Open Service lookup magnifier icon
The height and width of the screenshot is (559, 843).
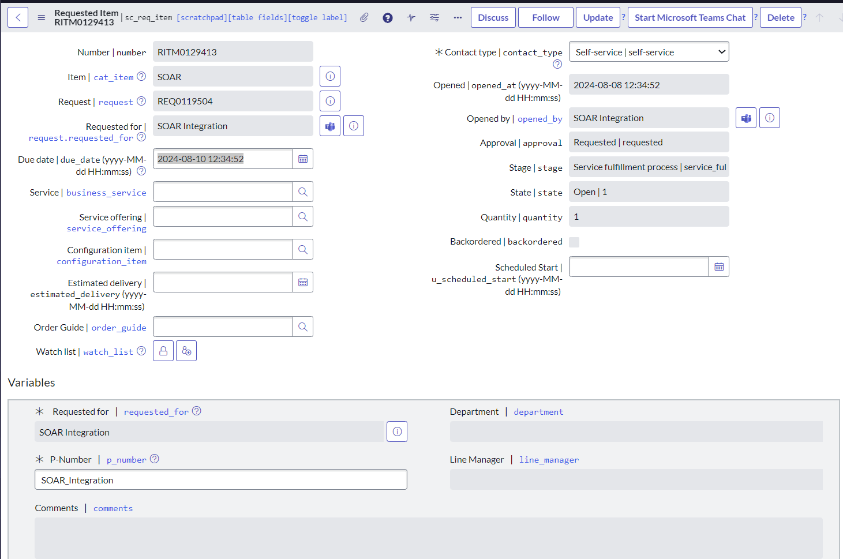click(303, 192)
